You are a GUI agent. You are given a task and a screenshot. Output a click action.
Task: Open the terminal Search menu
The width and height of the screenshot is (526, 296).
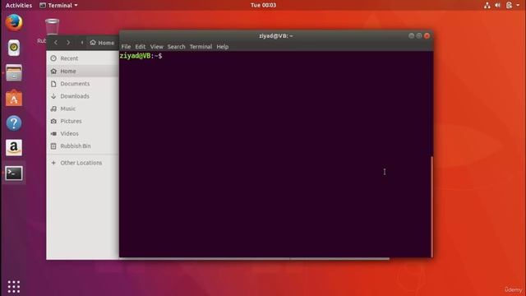click(x=177, y=47)
